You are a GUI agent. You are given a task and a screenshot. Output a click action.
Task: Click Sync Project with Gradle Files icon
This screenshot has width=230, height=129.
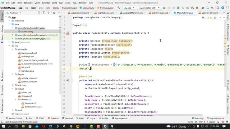[203, 8]
